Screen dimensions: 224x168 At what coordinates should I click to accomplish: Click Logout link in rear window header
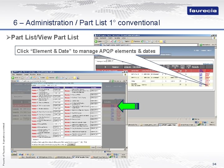tap(203, 50)
